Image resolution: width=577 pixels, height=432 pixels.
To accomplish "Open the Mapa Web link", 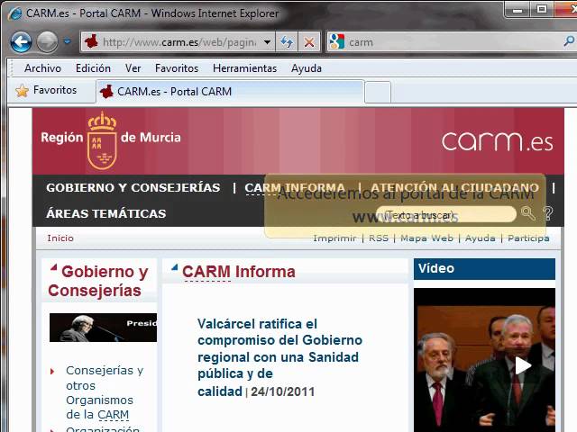I will (x=426, y=238).
